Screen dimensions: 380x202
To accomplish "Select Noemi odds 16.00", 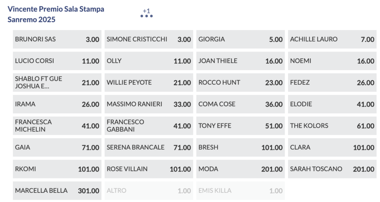I will (x=332, y=61).
